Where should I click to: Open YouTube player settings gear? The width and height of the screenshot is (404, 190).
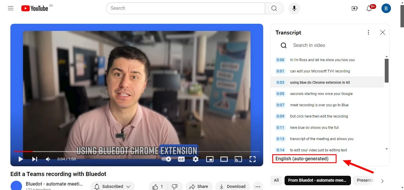point(195,159)
